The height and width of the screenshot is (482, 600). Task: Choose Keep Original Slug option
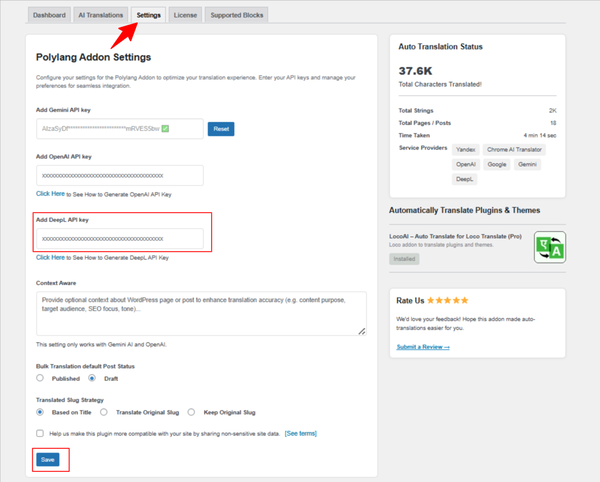tap(192, 412)
